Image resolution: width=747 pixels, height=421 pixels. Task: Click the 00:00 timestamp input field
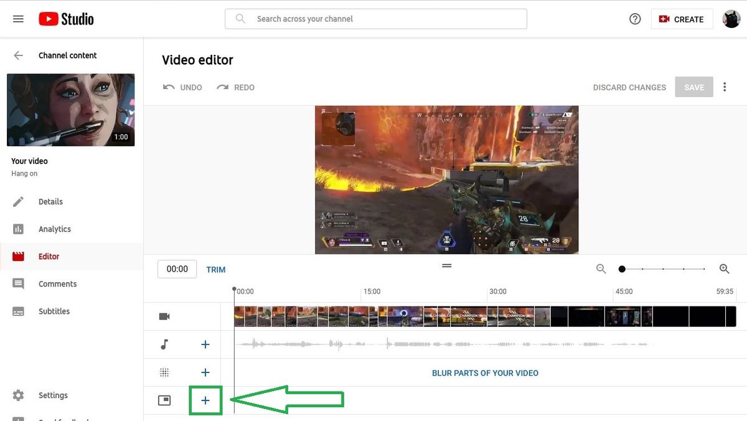pos(177,268)
